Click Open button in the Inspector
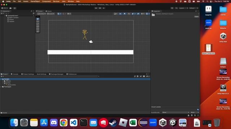 (x=196, y=17)
